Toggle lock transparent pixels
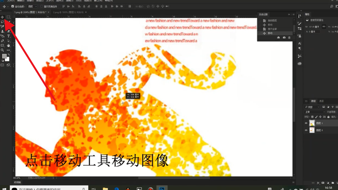Image resolution: width=338 pixels, height=190 pixels. pyautogui.click(x=312, y=117)
